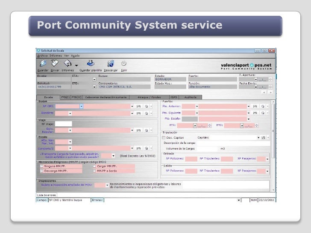Click the Descripción de la carga field
Image resolution: width=311 pixels, height=233 pixels.
(x=233, y=143)
